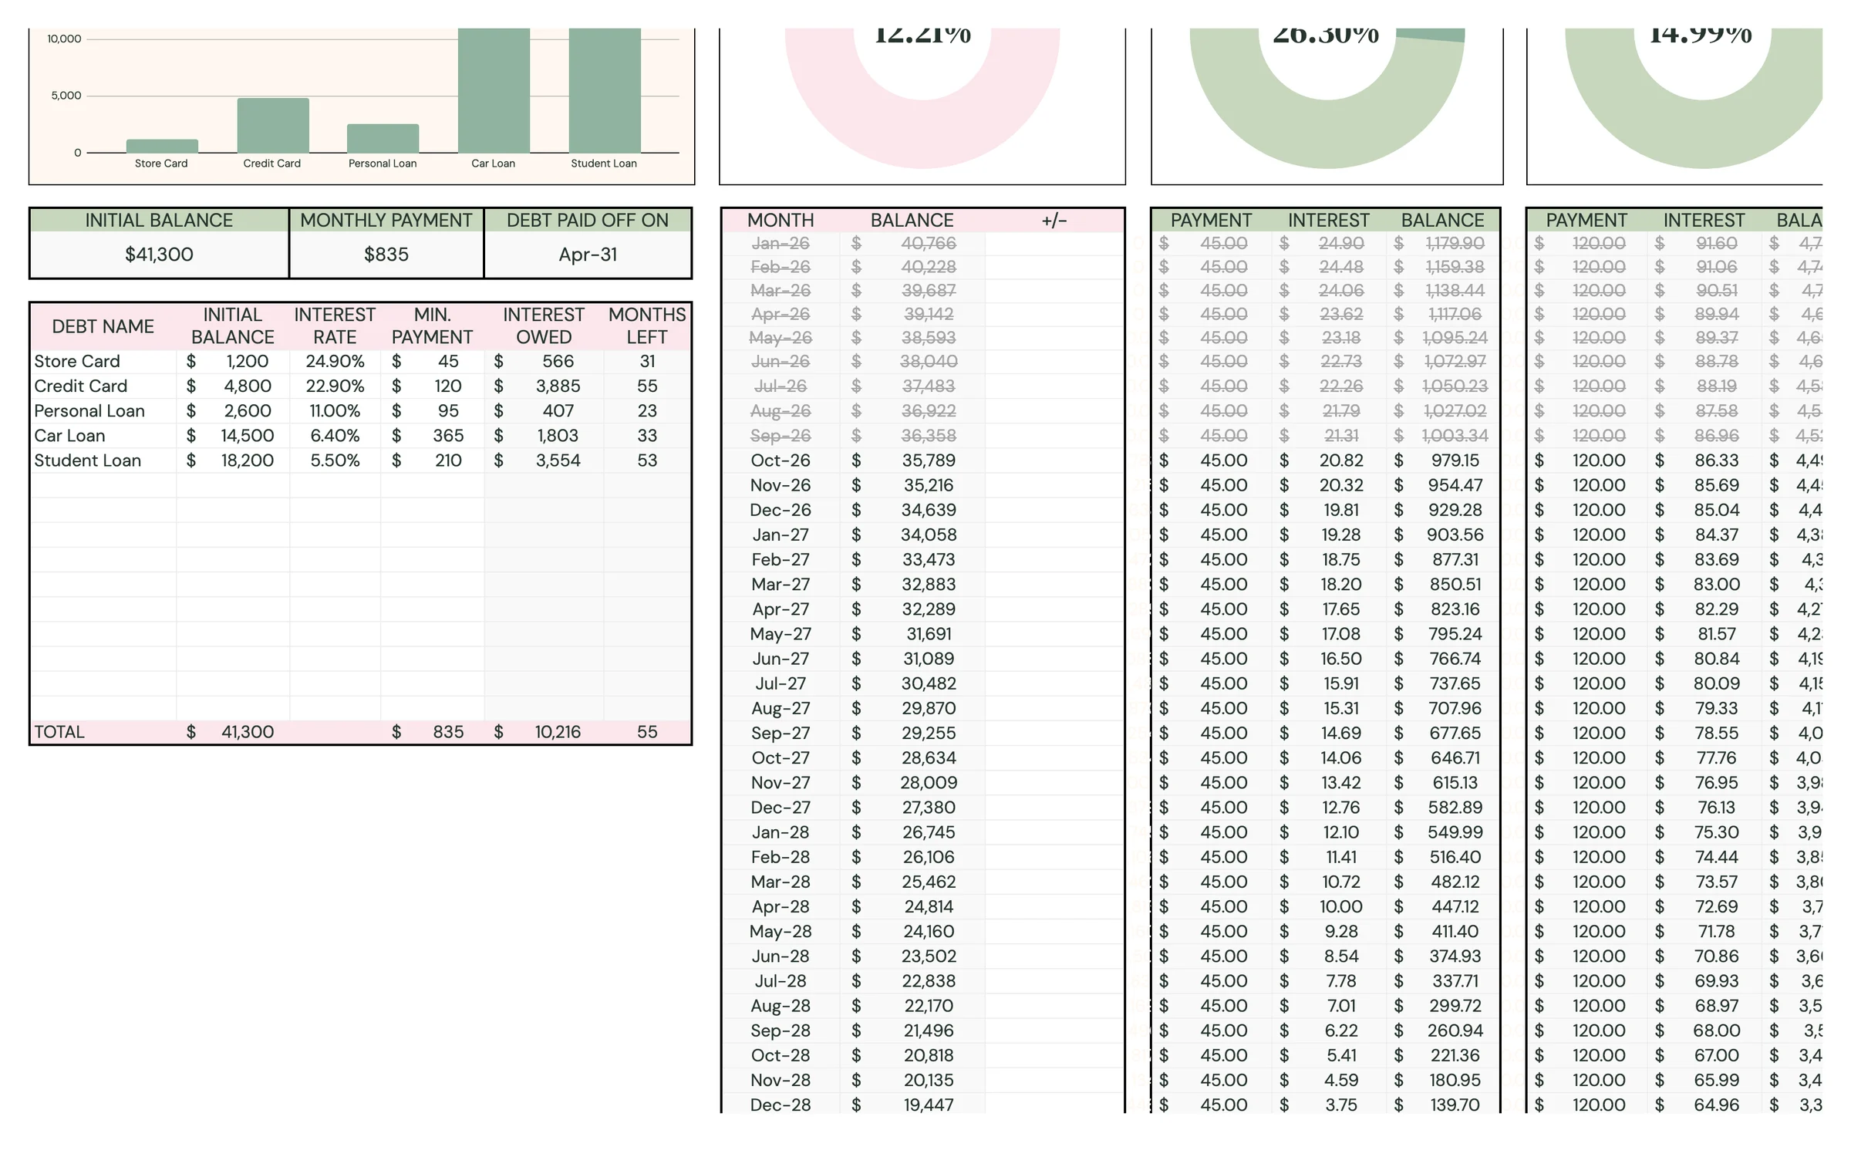Click the 22.90% interest rate cell
Screen dimensions: 1851x1157
pos(335,386)
